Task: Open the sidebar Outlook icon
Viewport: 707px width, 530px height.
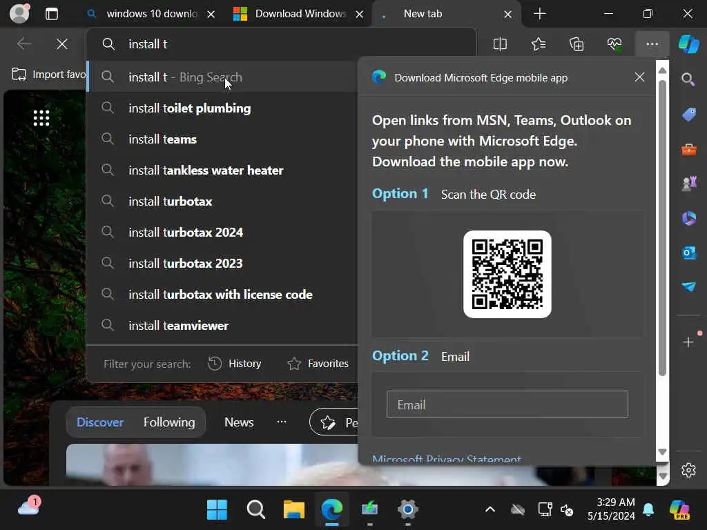Action: click(688, 253)
